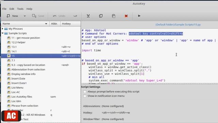This screenshot has height=123, width=218.
Task: Select script 7.1
Action: 13,60
